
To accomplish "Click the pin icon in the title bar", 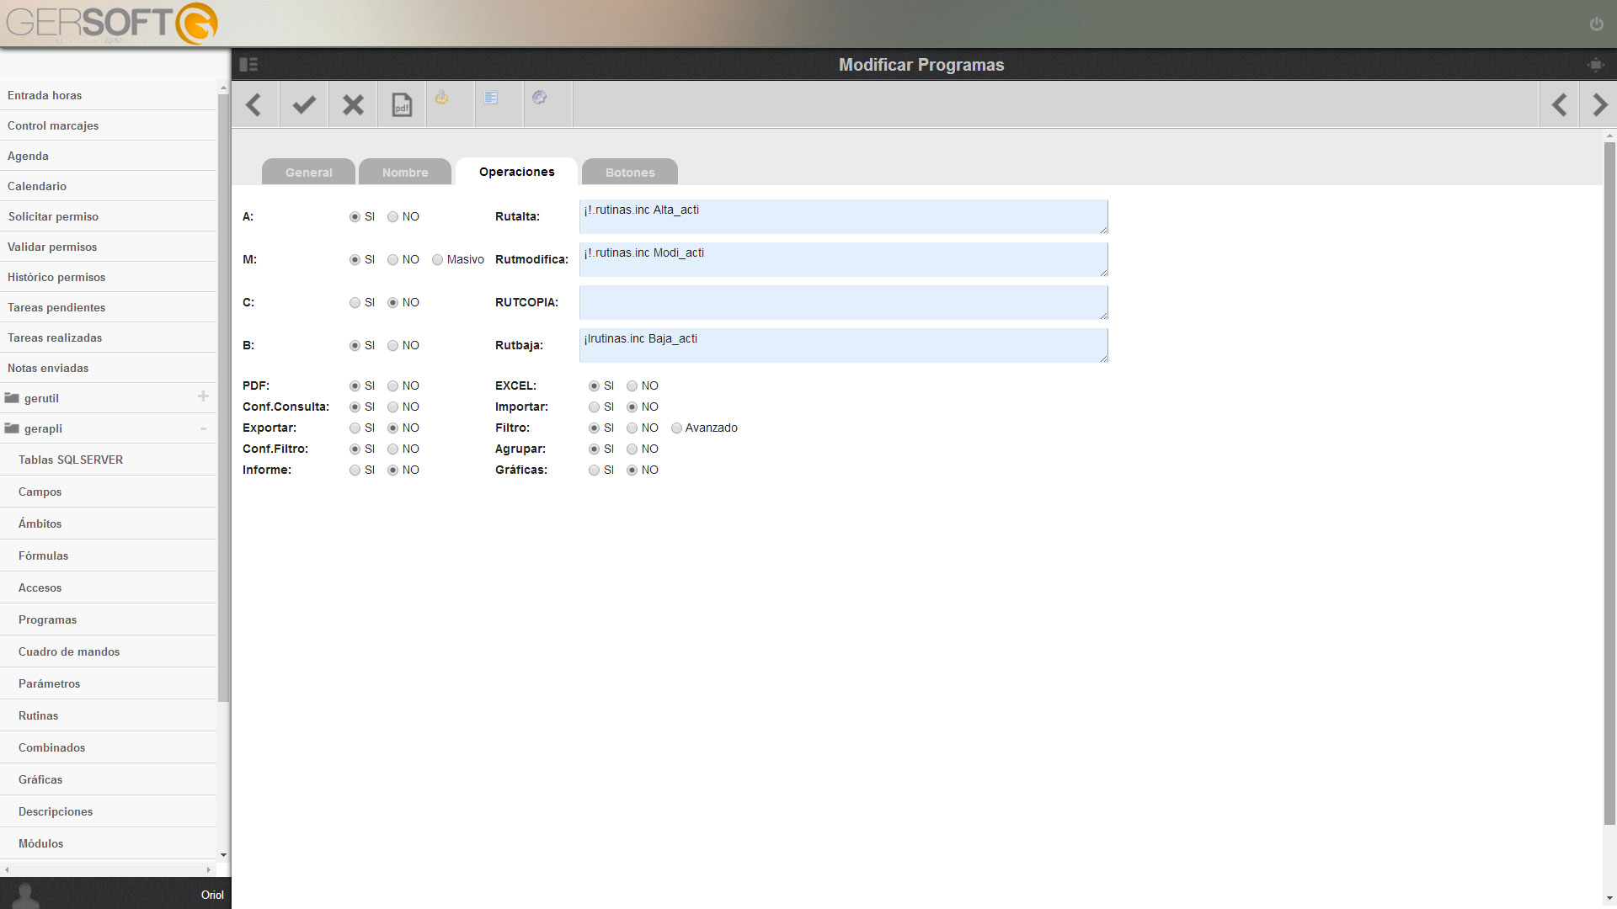I will click(1595, 65).
